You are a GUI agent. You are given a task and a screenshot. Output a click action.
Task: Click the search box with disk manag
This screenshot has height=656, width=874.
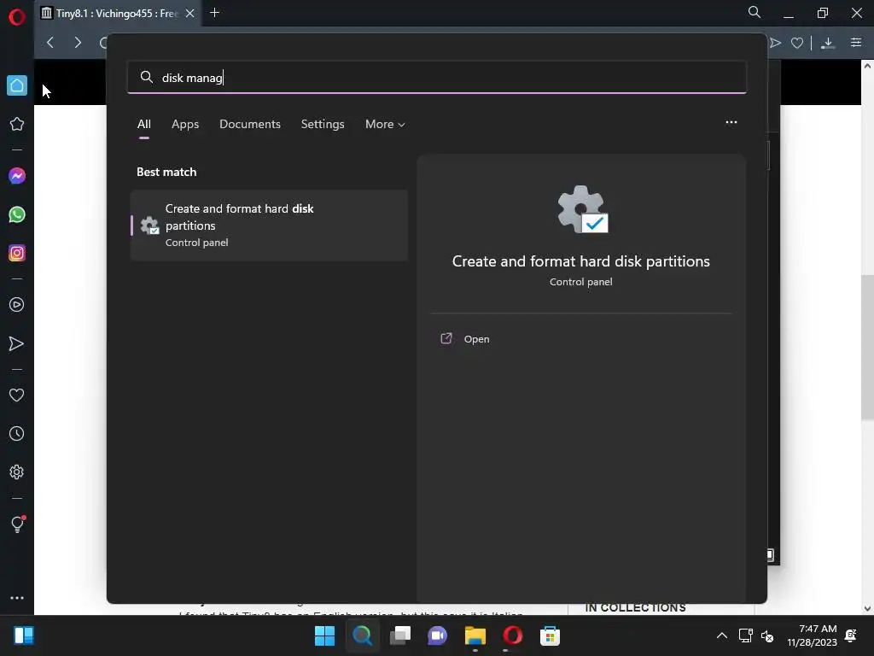click(x=437, y=77)
